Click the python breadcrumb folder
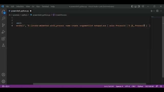 [x=25, y=15]
